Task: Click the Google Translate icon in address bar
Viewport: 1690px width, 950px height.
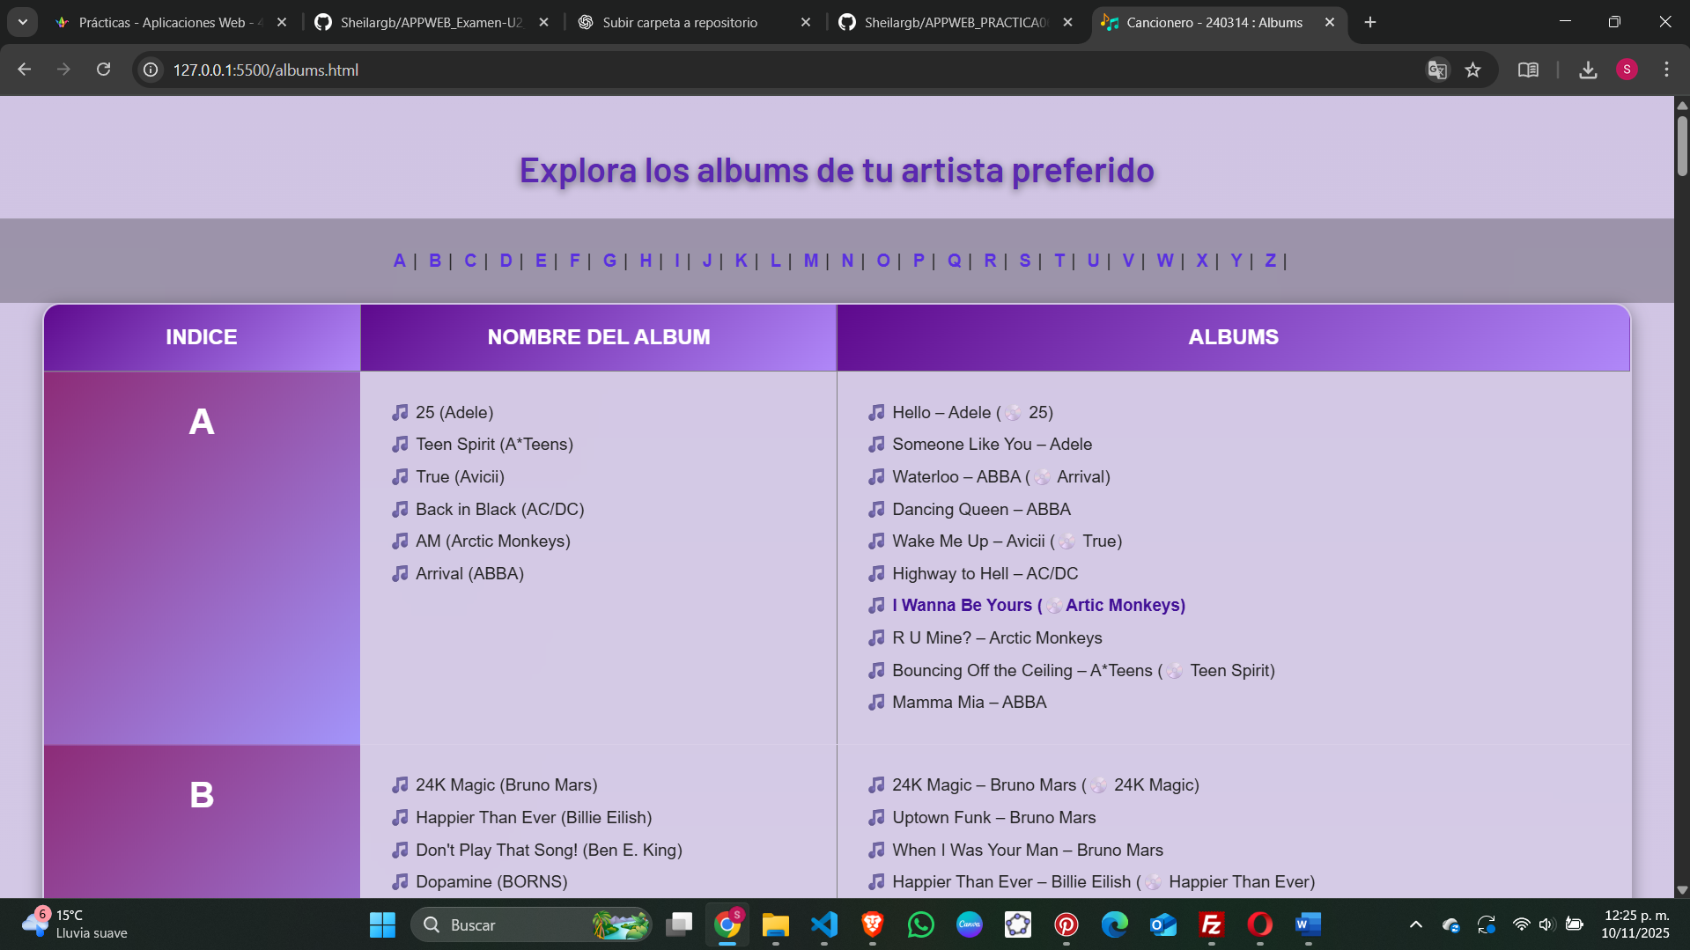Action: coord(1437,70)
